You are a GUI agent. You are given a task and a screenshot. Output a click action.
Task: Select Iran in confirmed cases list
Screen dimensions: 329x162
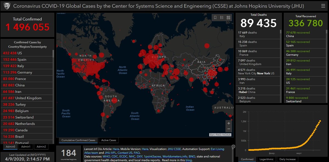(x=27, y=92)
